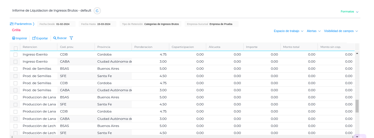This screenshot has height=138, width=374.
Task: Open the Parámetros filter panel
Action: point(22,24)
